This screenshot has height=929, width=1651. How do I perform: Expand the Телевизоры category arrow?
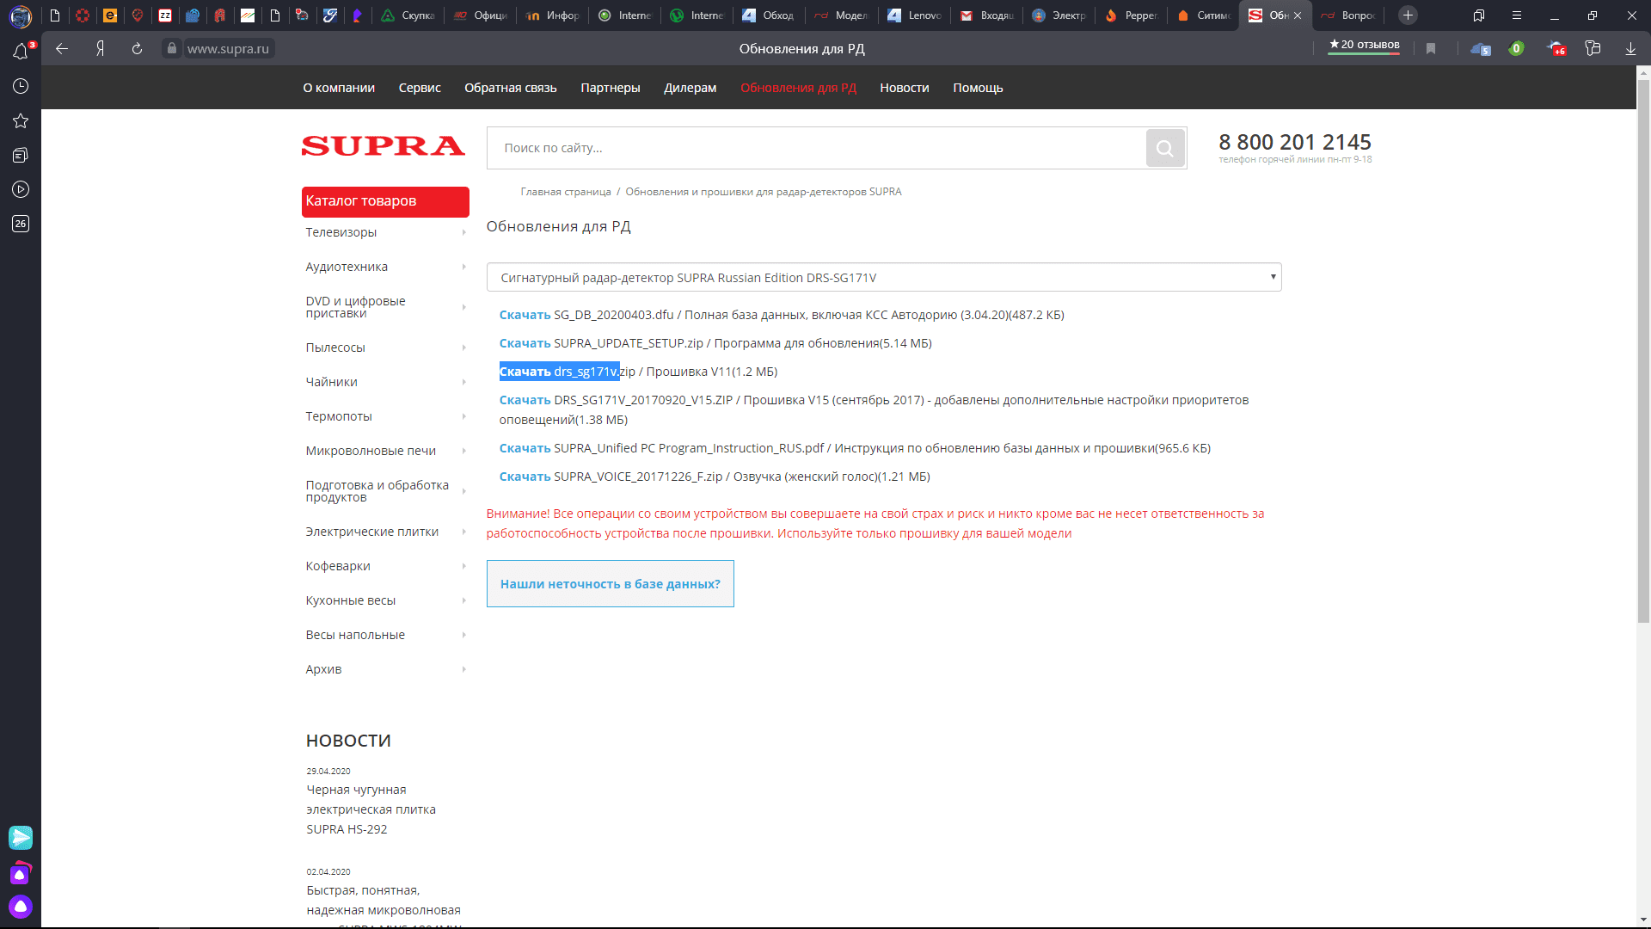(463, 232)
